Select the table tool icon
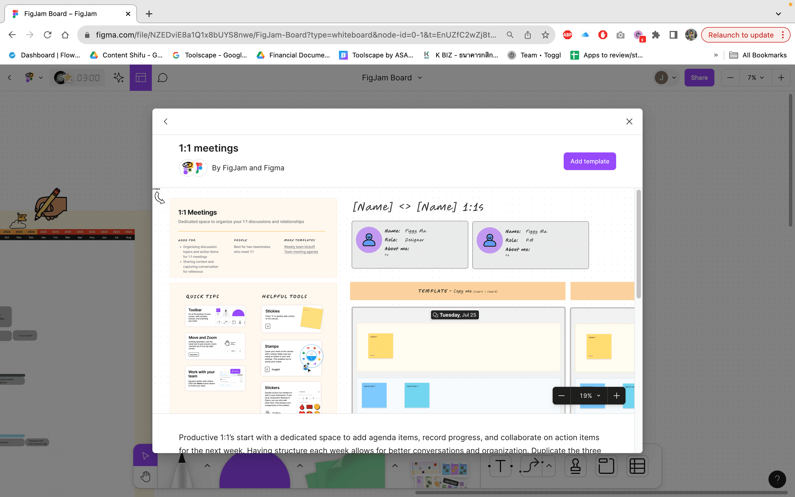The image size is (795, 497). point(637,466)
